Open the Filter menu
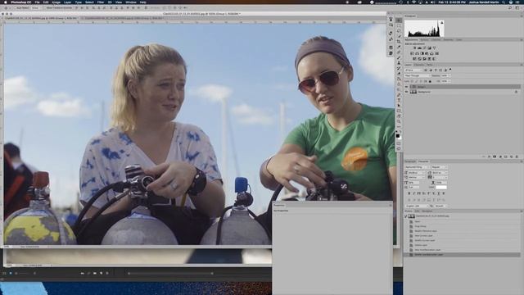 (x=101, y=2)
